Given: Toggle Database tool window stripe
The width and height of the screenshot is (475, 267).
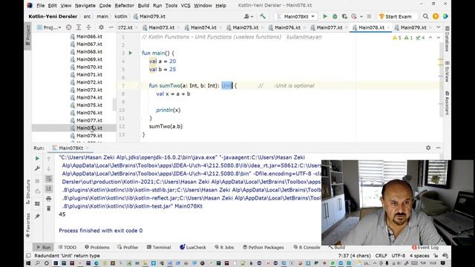Looking at the screenshot, I should 447,39.
